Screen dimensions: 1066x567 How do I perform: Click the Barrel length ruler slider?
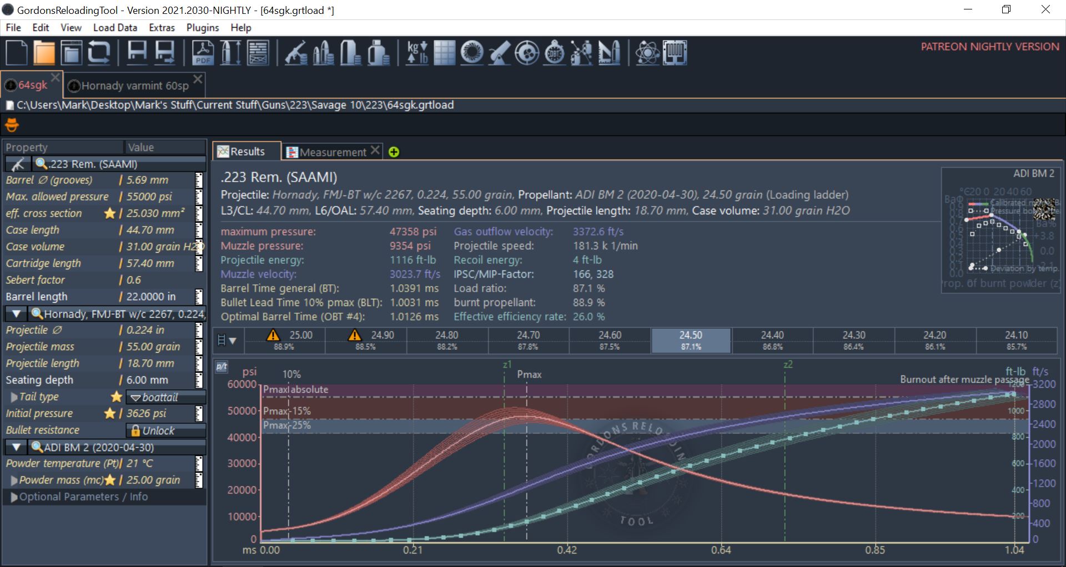[x=199, y=297]
